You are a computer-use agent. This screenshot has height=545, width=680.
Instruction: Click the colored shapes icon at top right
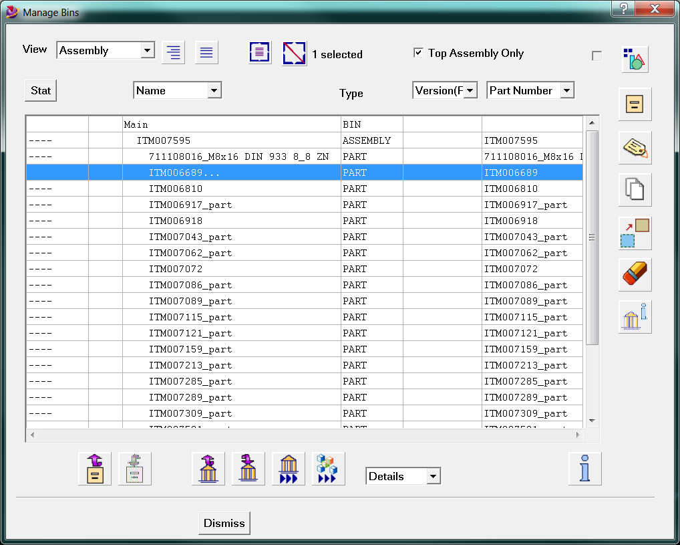click(635, 60)
